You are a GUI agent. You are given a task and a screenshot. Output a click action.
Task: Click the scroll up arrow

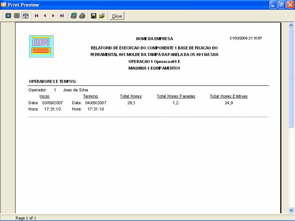pyautogui.click(x=291, y=25)
